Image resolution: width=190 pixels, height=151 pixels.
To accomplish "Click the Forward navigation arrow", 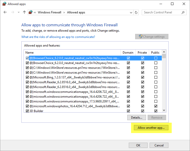I will pos(12,12).
